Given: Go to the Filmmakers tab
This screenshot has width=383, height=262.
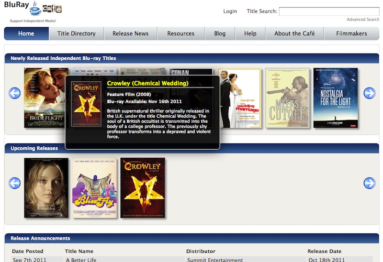Looking at the screenshot, I should click(351, 33).
